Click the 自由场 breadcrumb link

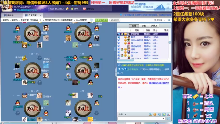[x=59, y=20]
